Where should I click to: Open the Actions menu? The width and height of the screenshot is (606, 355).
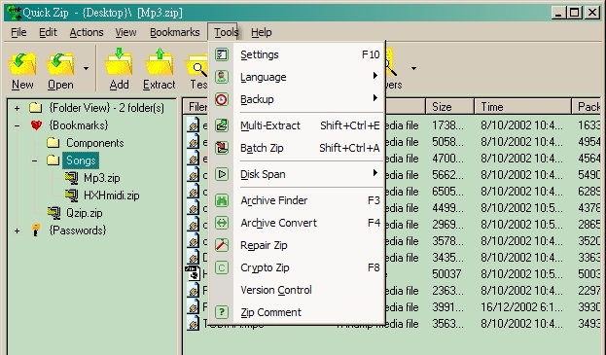87,32
